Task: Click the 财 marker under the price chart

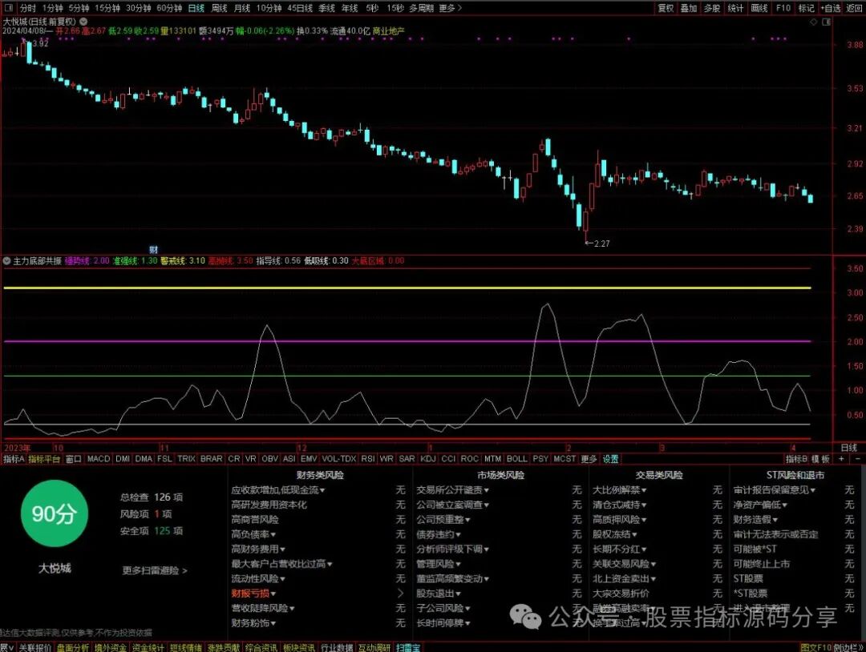Action: tap(153, 250)
